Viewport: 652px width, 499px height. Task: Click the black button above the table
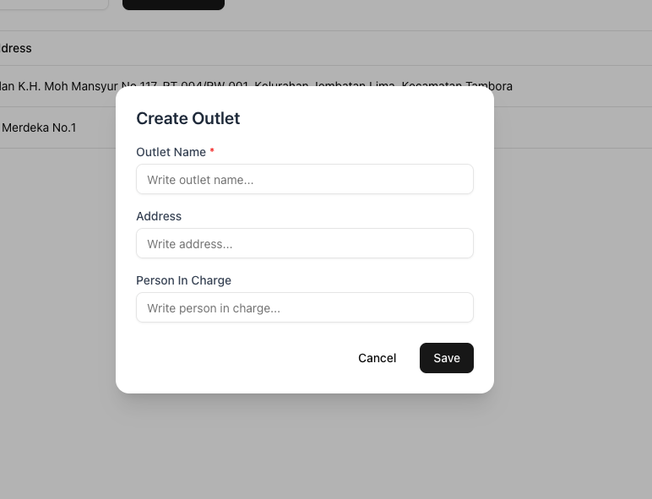coord(173,4)
